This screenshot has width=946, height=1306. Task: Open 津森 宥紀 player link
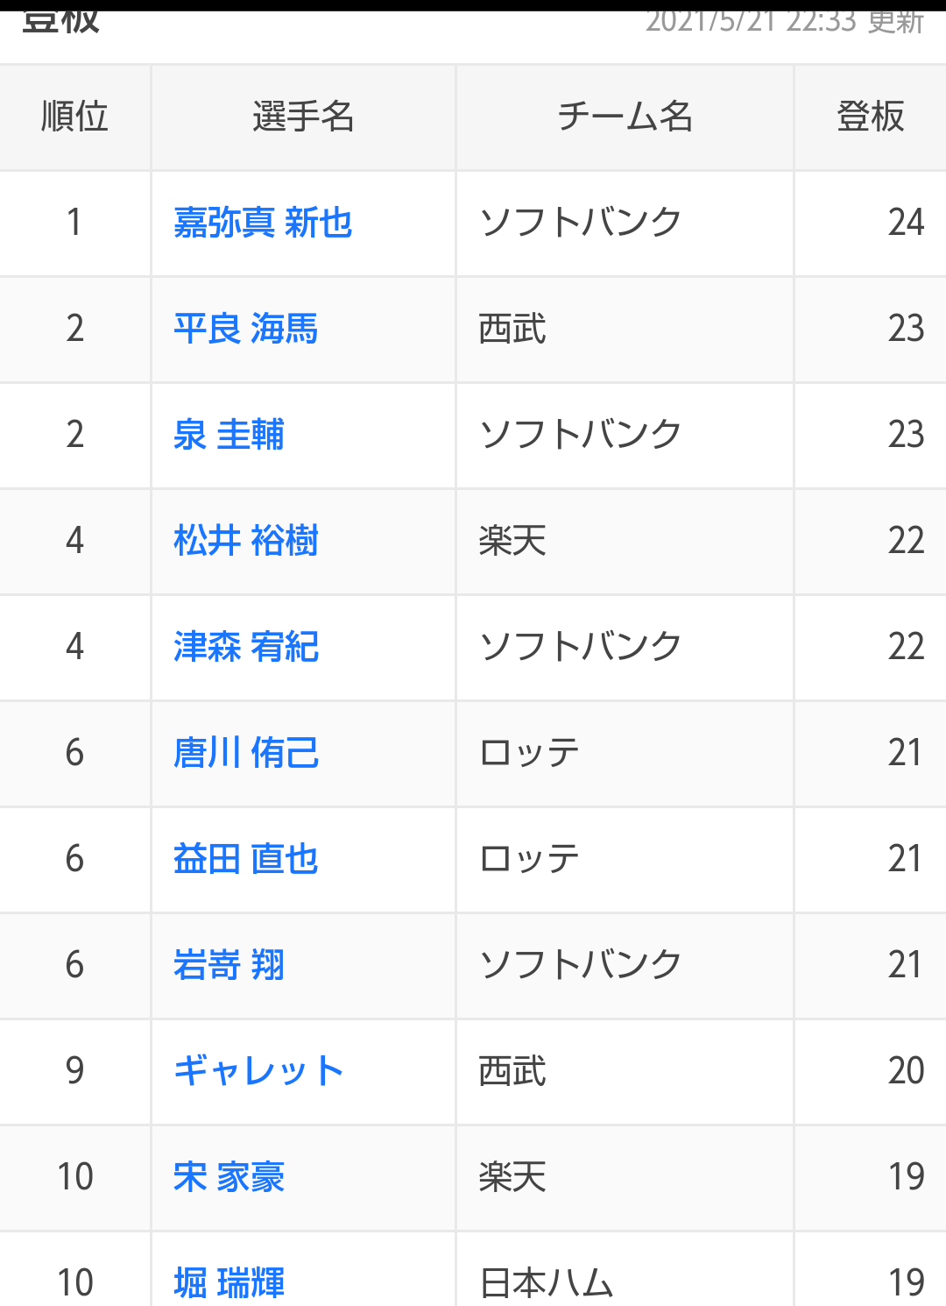pos(245,647)
